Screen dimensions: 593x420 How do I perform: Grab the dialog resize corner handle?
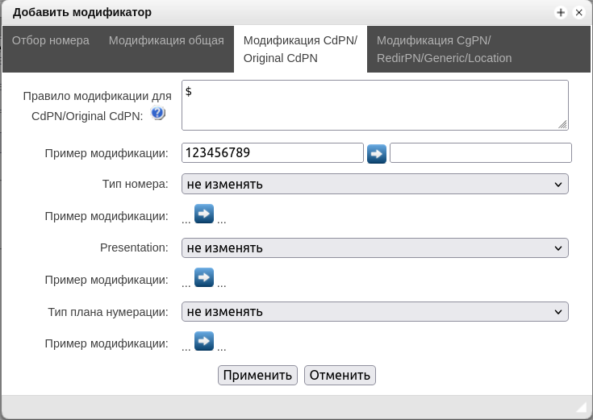(x=581, y=408)
